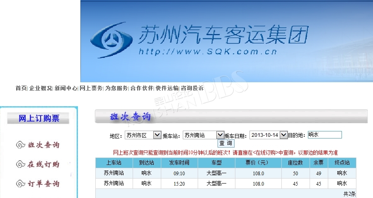Select the 15:20 departure time cell
The image size is (373, 198).
coord(179,184)
